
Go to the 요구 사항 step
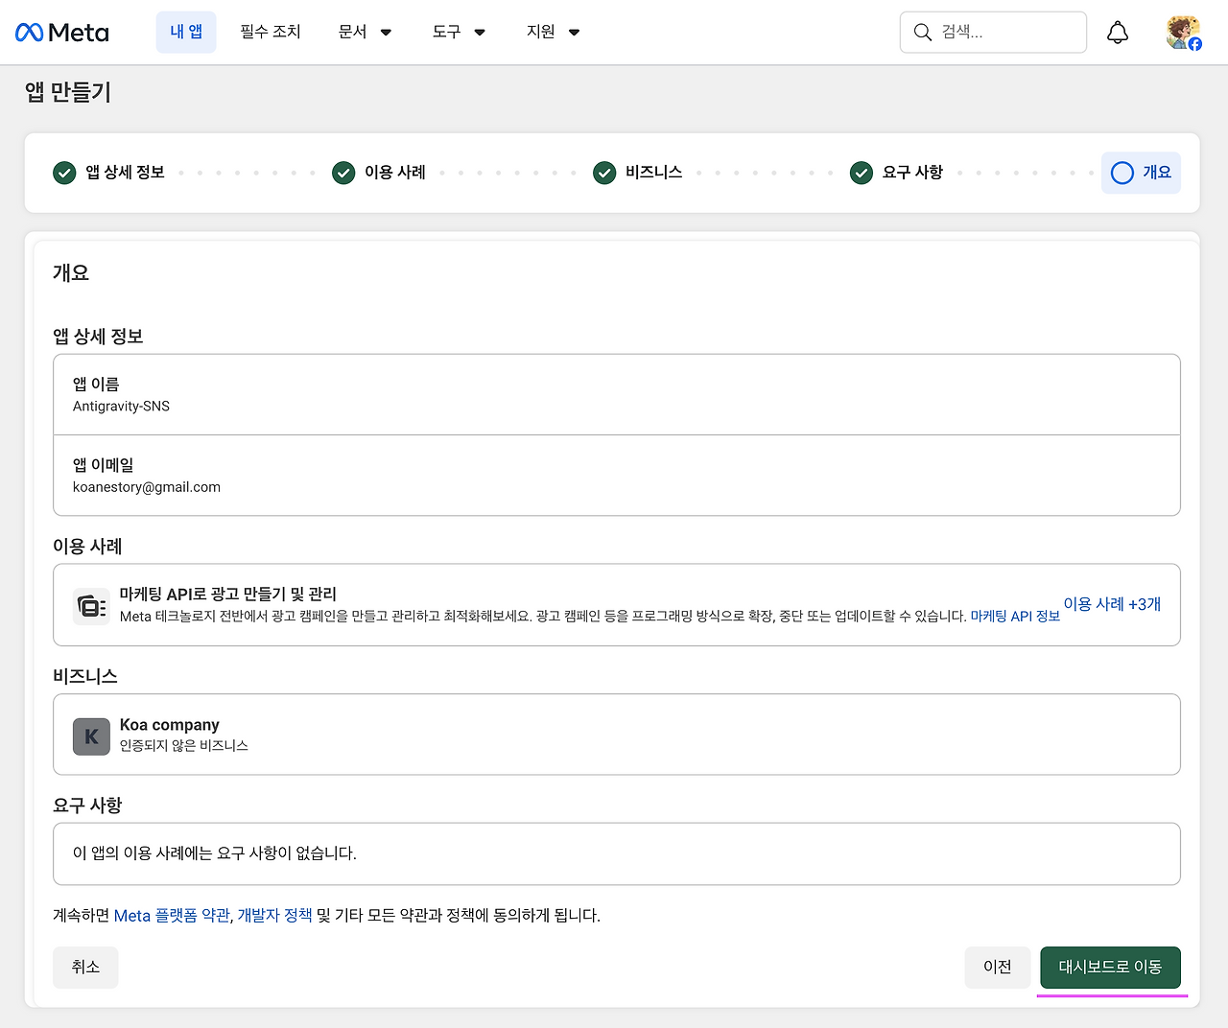click(912, 173)
